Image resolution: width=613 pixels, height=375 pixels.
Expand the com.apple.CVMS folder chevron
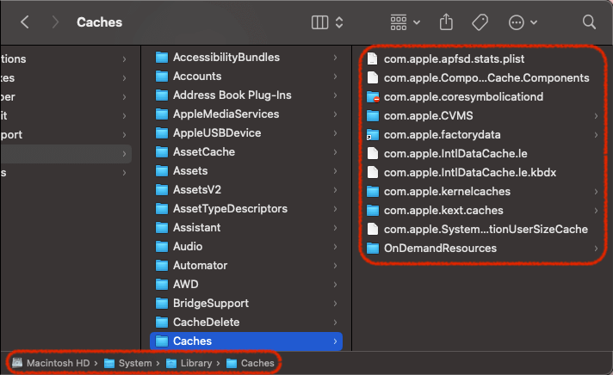(x=596, y=116)
